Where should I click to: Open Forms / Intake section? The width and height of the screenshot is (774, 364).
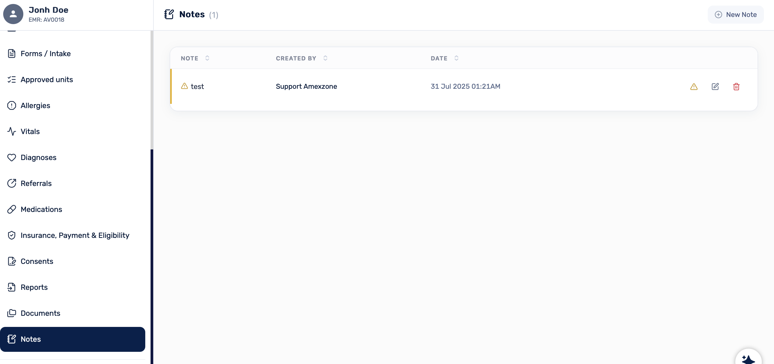[72, 54]
